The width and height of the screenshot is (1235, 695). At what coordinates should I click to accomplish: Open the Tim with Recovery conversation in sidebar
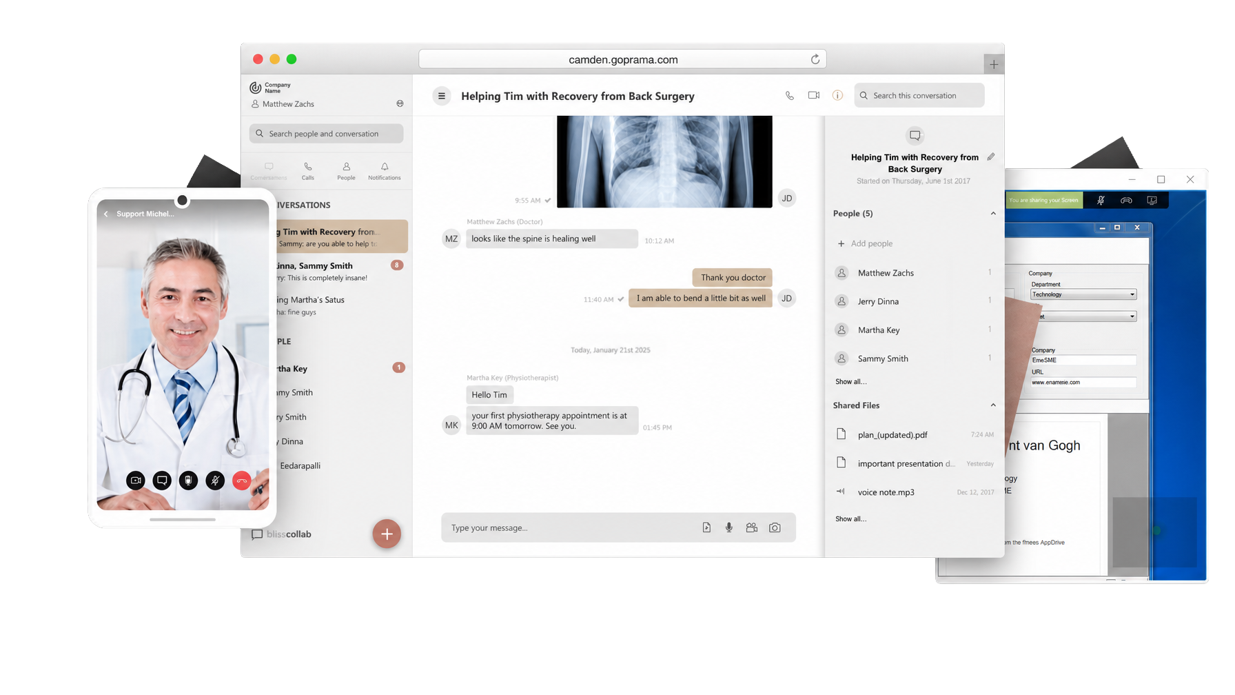[343, 237]
